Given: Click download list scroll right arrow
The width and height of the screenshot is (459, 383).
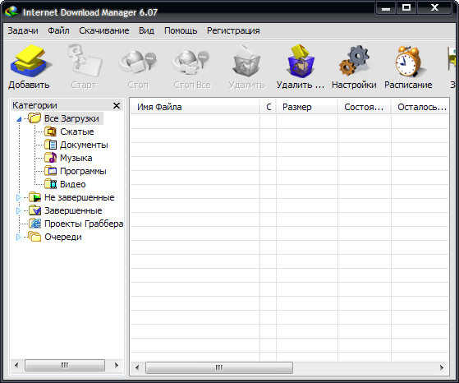Looking at the screenshot, I should point(442,367).
